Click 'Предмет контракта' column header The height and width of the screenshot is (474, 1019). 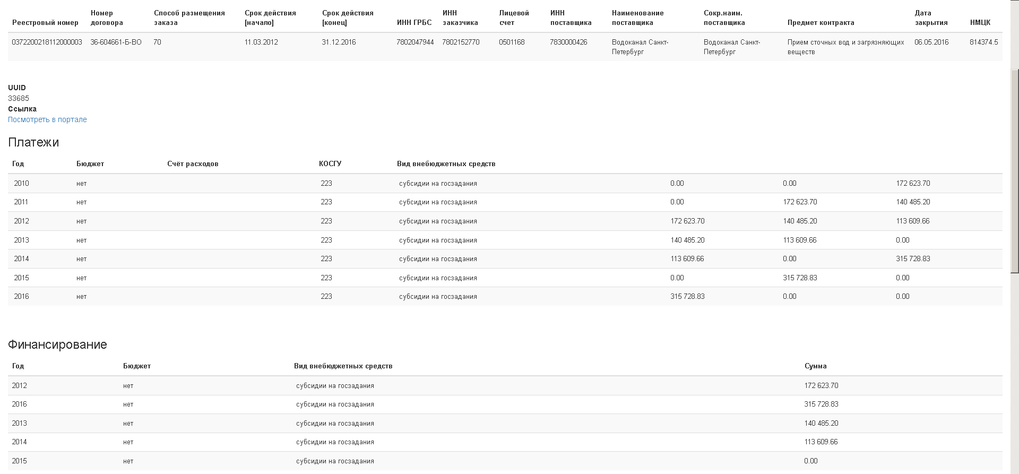821,22
